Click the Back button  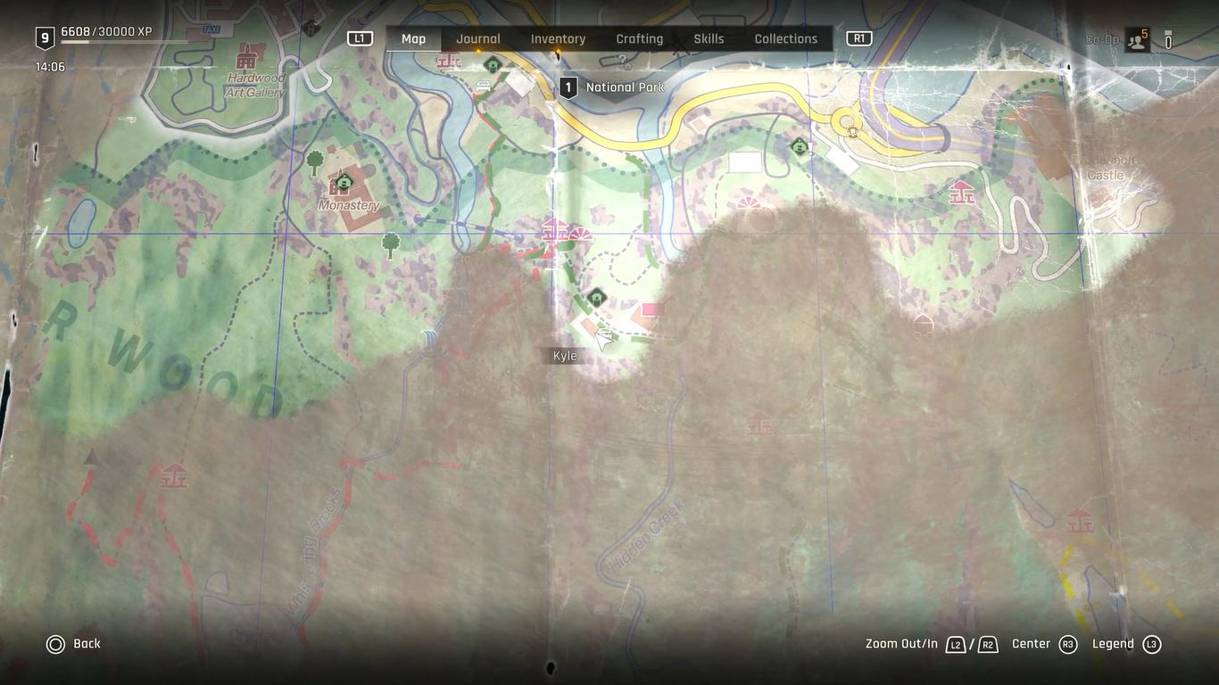coord(74,644)
